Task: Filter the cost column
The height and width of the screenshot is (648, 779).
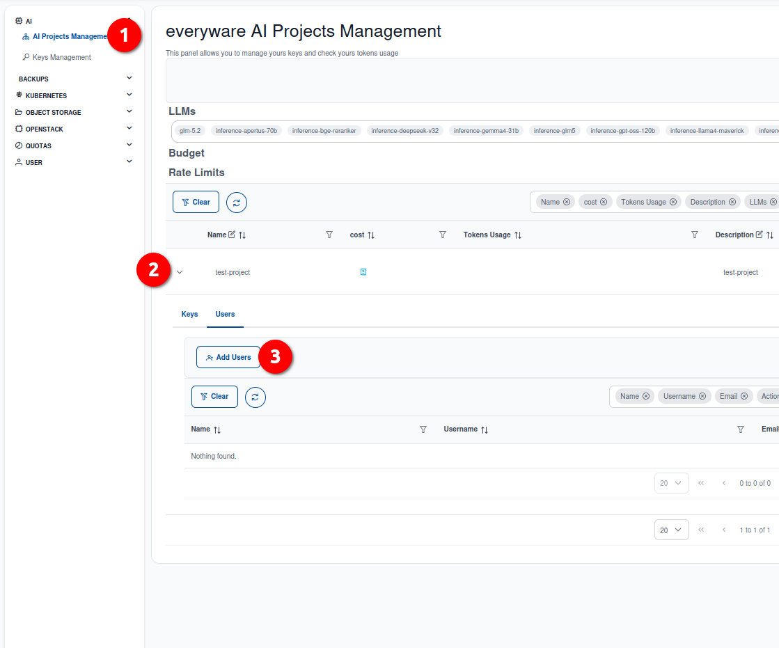Action: point(443,235)
